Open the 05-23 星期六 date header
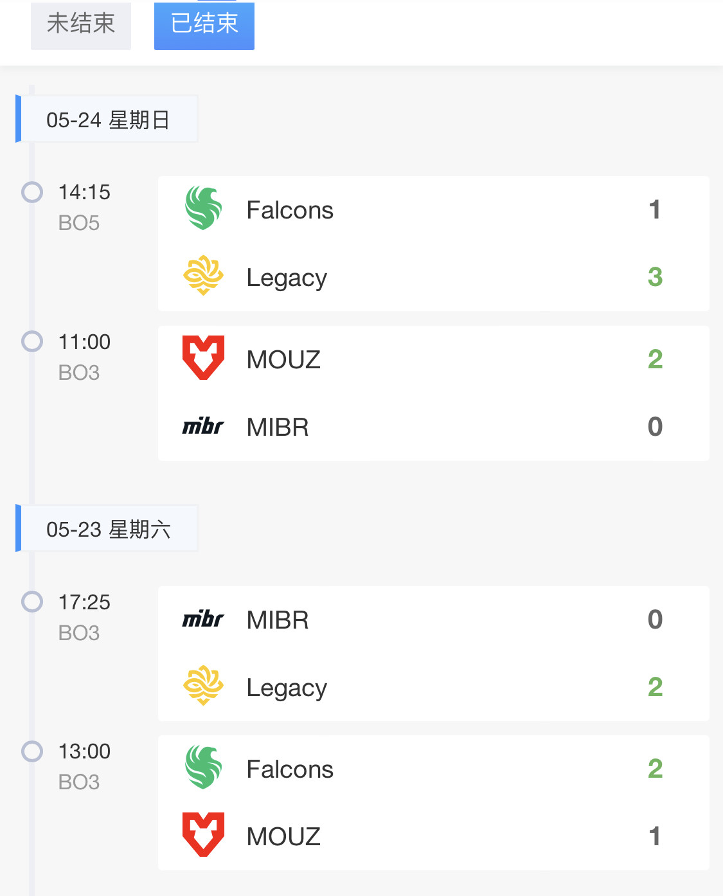 [x=107, y=528]
